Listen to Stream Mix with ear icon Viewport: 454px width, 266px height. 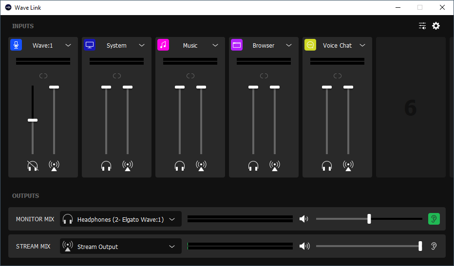(434, 246)
